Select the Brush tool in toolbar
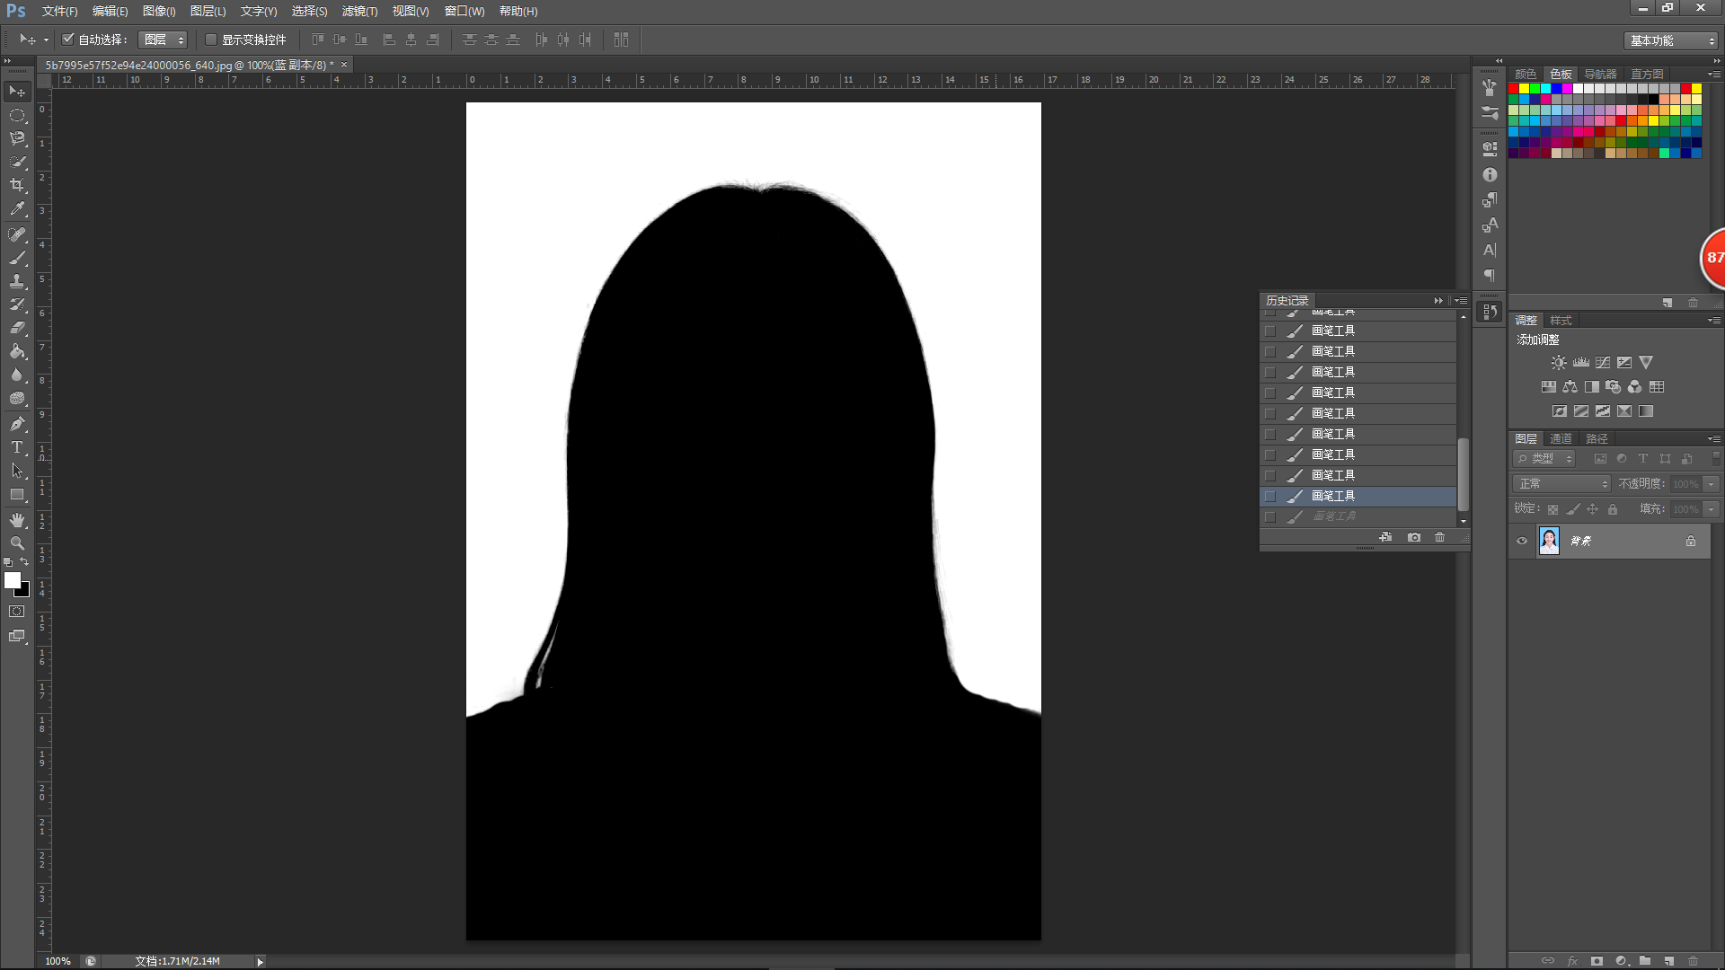 coord(17,258)
